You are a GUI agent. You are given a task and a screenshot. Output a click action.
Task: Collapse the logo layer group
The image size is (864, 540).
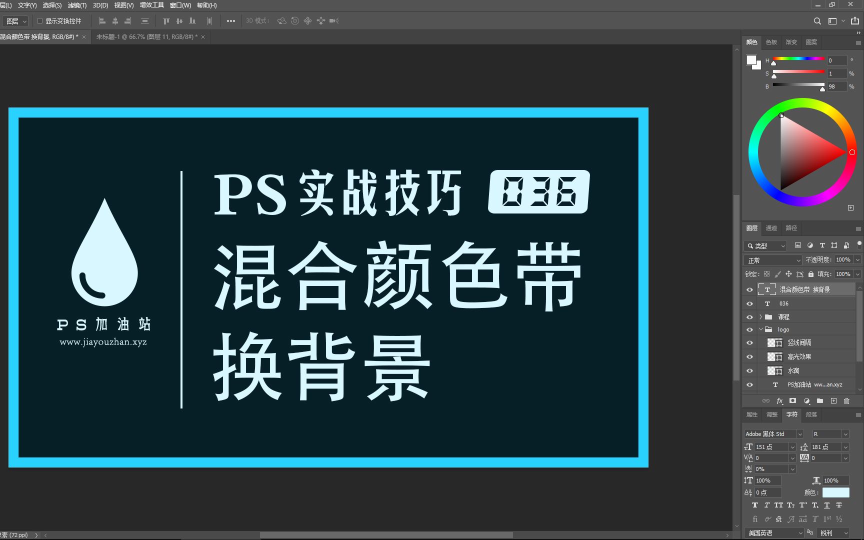point(760,329)
